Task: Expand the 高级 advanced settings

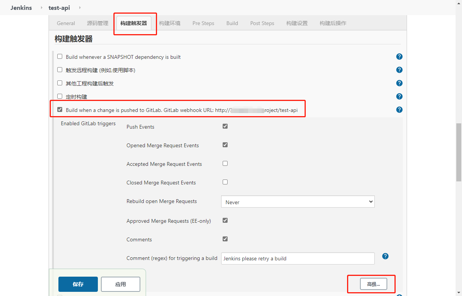Action: click(x=373, y=284)
